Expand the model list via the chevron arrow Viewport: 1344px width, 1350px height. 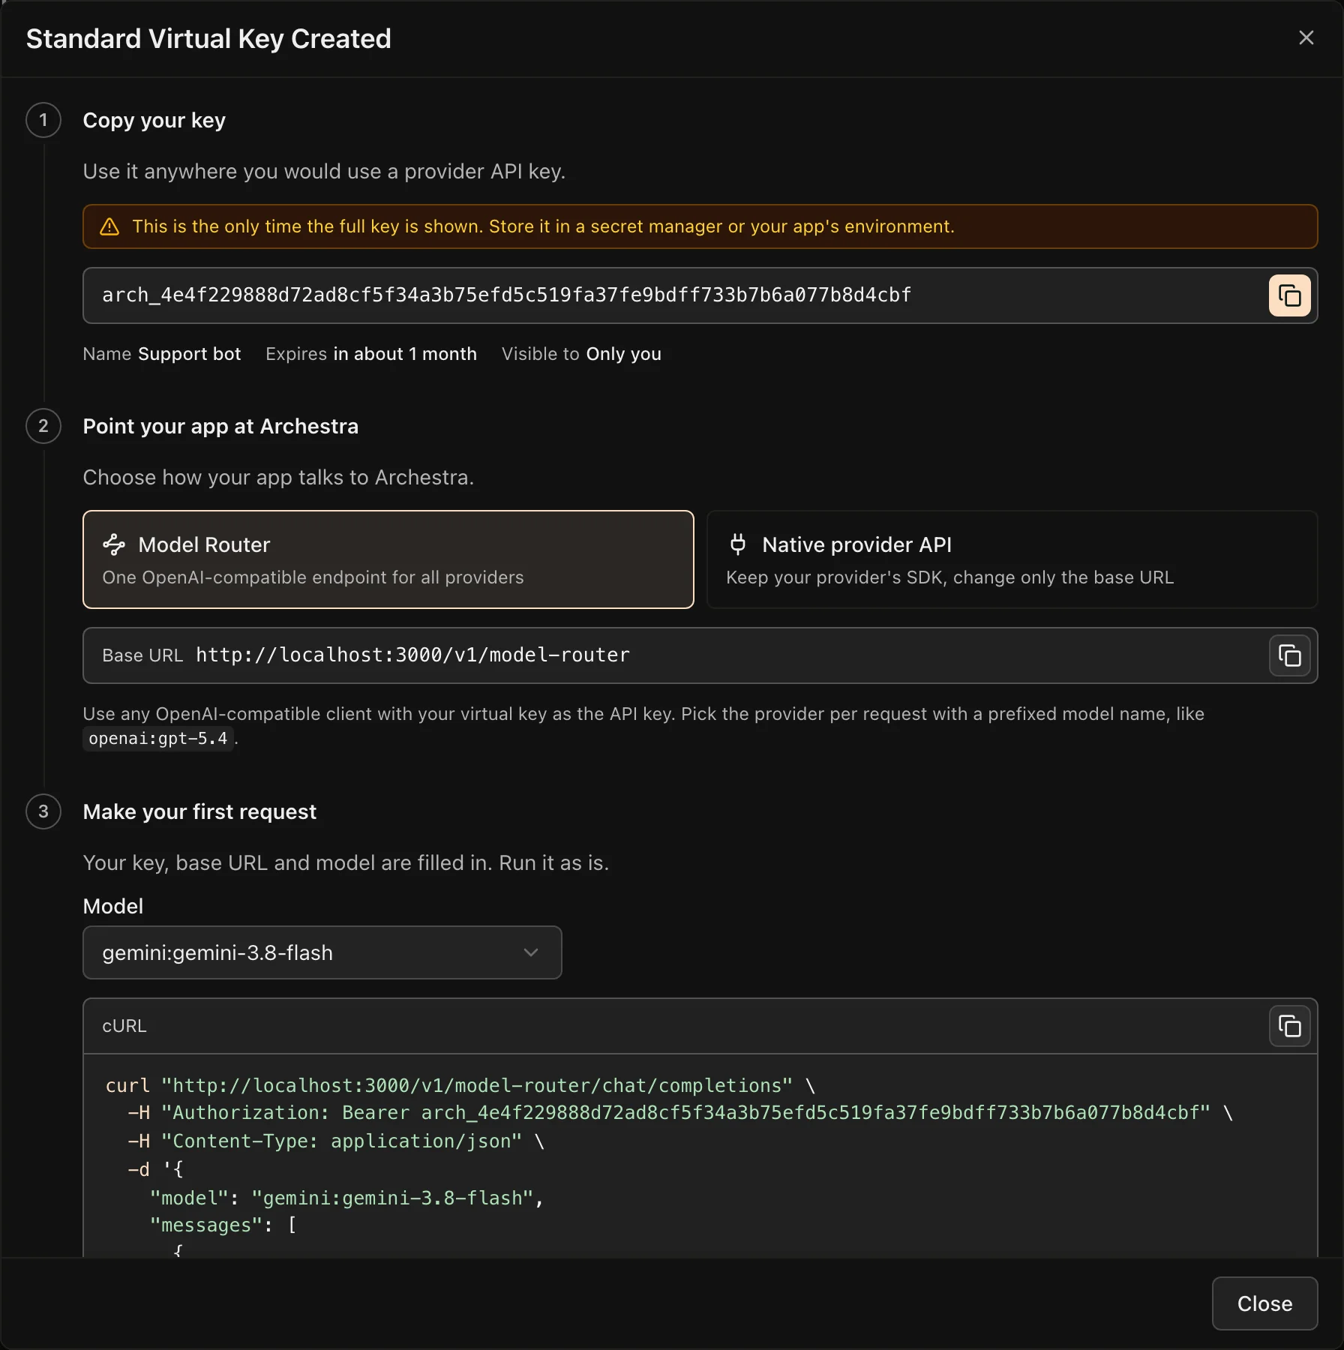click(x=531, y=952)
